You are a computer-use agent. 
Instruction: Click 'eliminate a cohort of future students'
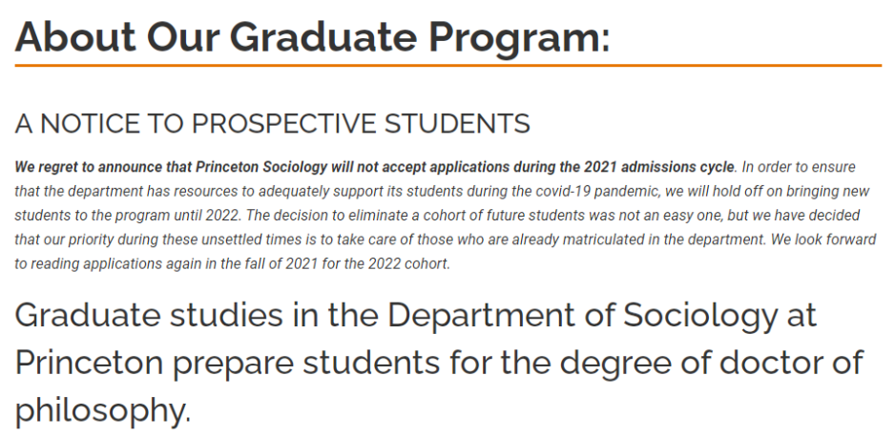click(x=504, y=216)
